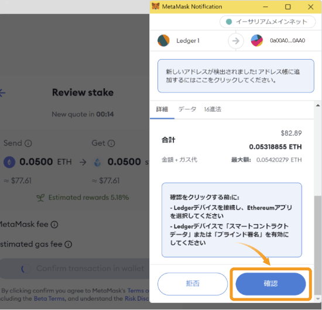Click the 合計 total label

[169, 140]
